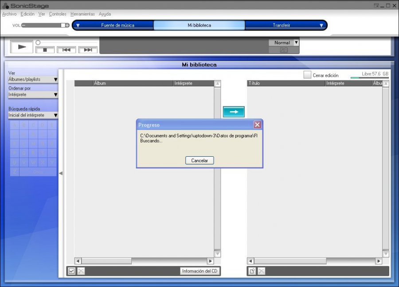Viewport: 399px width, 287px height.
Task: Click the Buscando... status text in dialog
Action: coord(151,141)
